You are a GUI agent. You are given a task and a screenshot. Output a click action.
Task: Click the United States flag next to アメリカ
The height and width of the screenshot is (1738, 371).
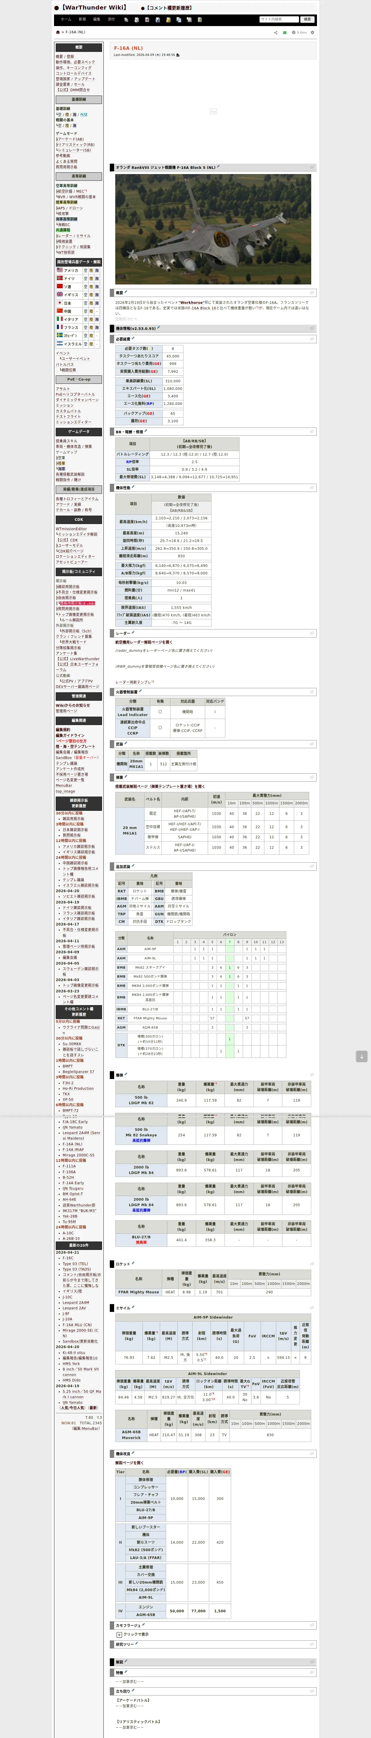[x=59, y=270]
